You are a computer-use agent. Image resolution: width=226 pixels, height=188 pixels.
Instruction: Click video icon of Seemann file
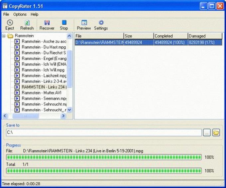pos(17,98)
